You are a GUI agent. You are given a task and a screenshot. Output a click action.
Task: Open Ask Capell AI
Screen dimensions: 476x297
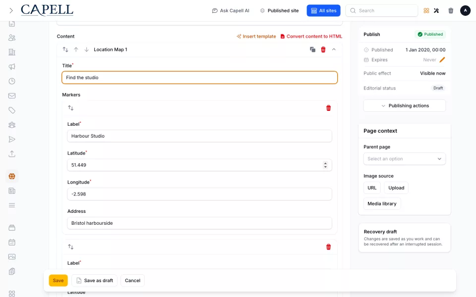tap(231, 10)
